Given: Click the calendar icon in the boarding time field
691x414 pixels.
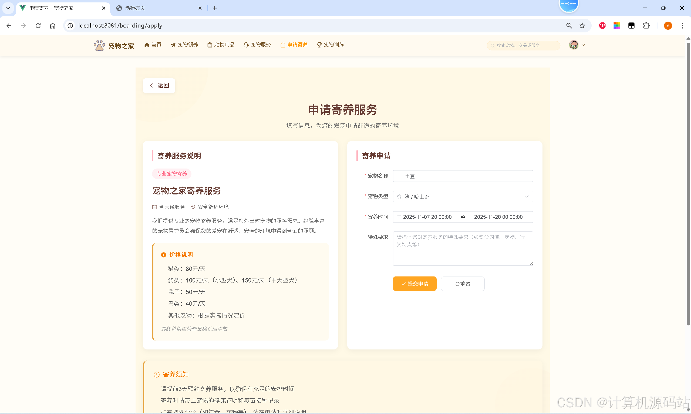Looking at the screenshot, I should click(399, 217).
